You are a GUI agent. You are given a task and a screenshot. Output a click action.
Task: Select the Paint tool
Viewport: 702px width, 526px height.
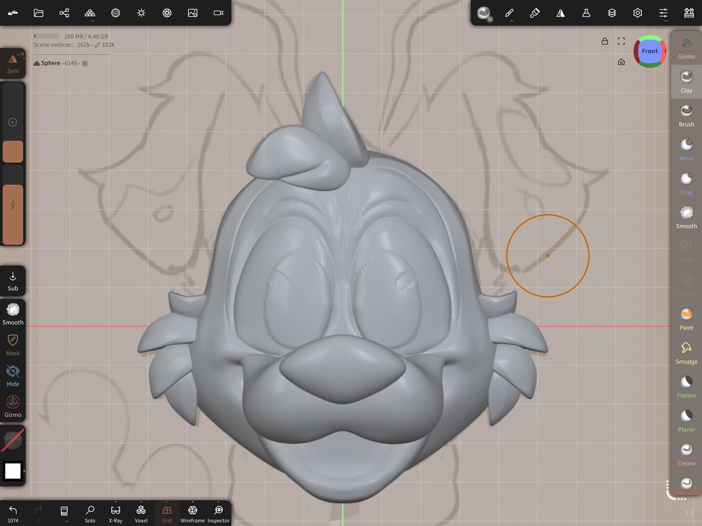click(x=686, y=318)
